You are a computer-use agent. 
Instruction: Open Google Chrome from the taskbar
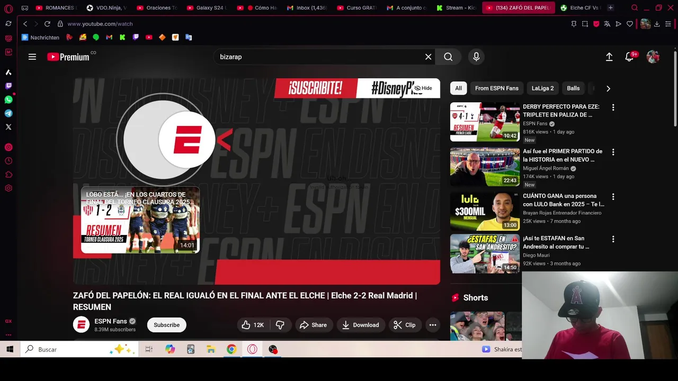click(x=231, y=349)
